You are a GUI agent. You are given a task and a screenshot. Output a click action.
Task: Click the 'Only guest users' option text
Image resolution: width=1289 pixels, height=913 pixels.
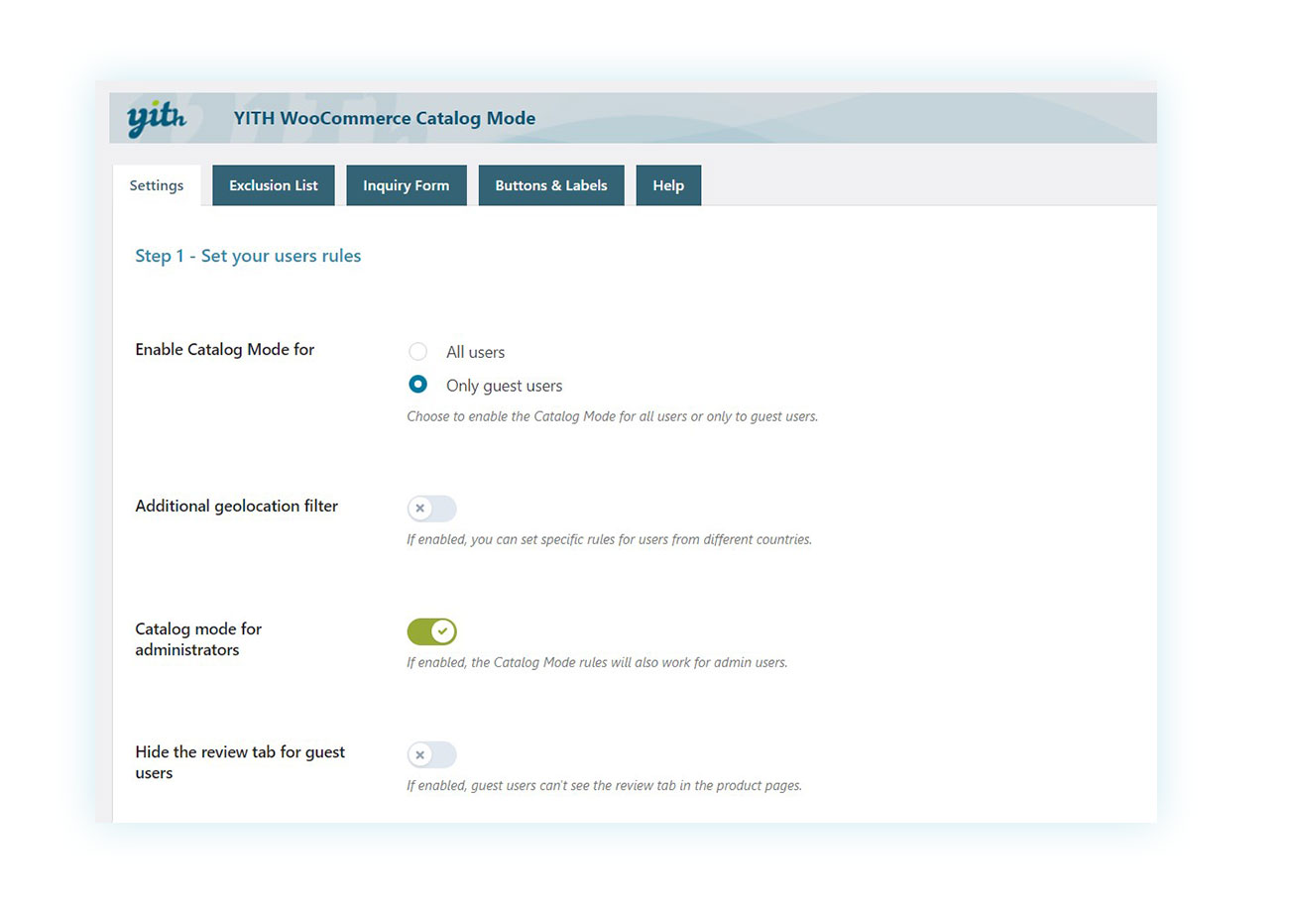pyautogui.click(x=504, y=386)
